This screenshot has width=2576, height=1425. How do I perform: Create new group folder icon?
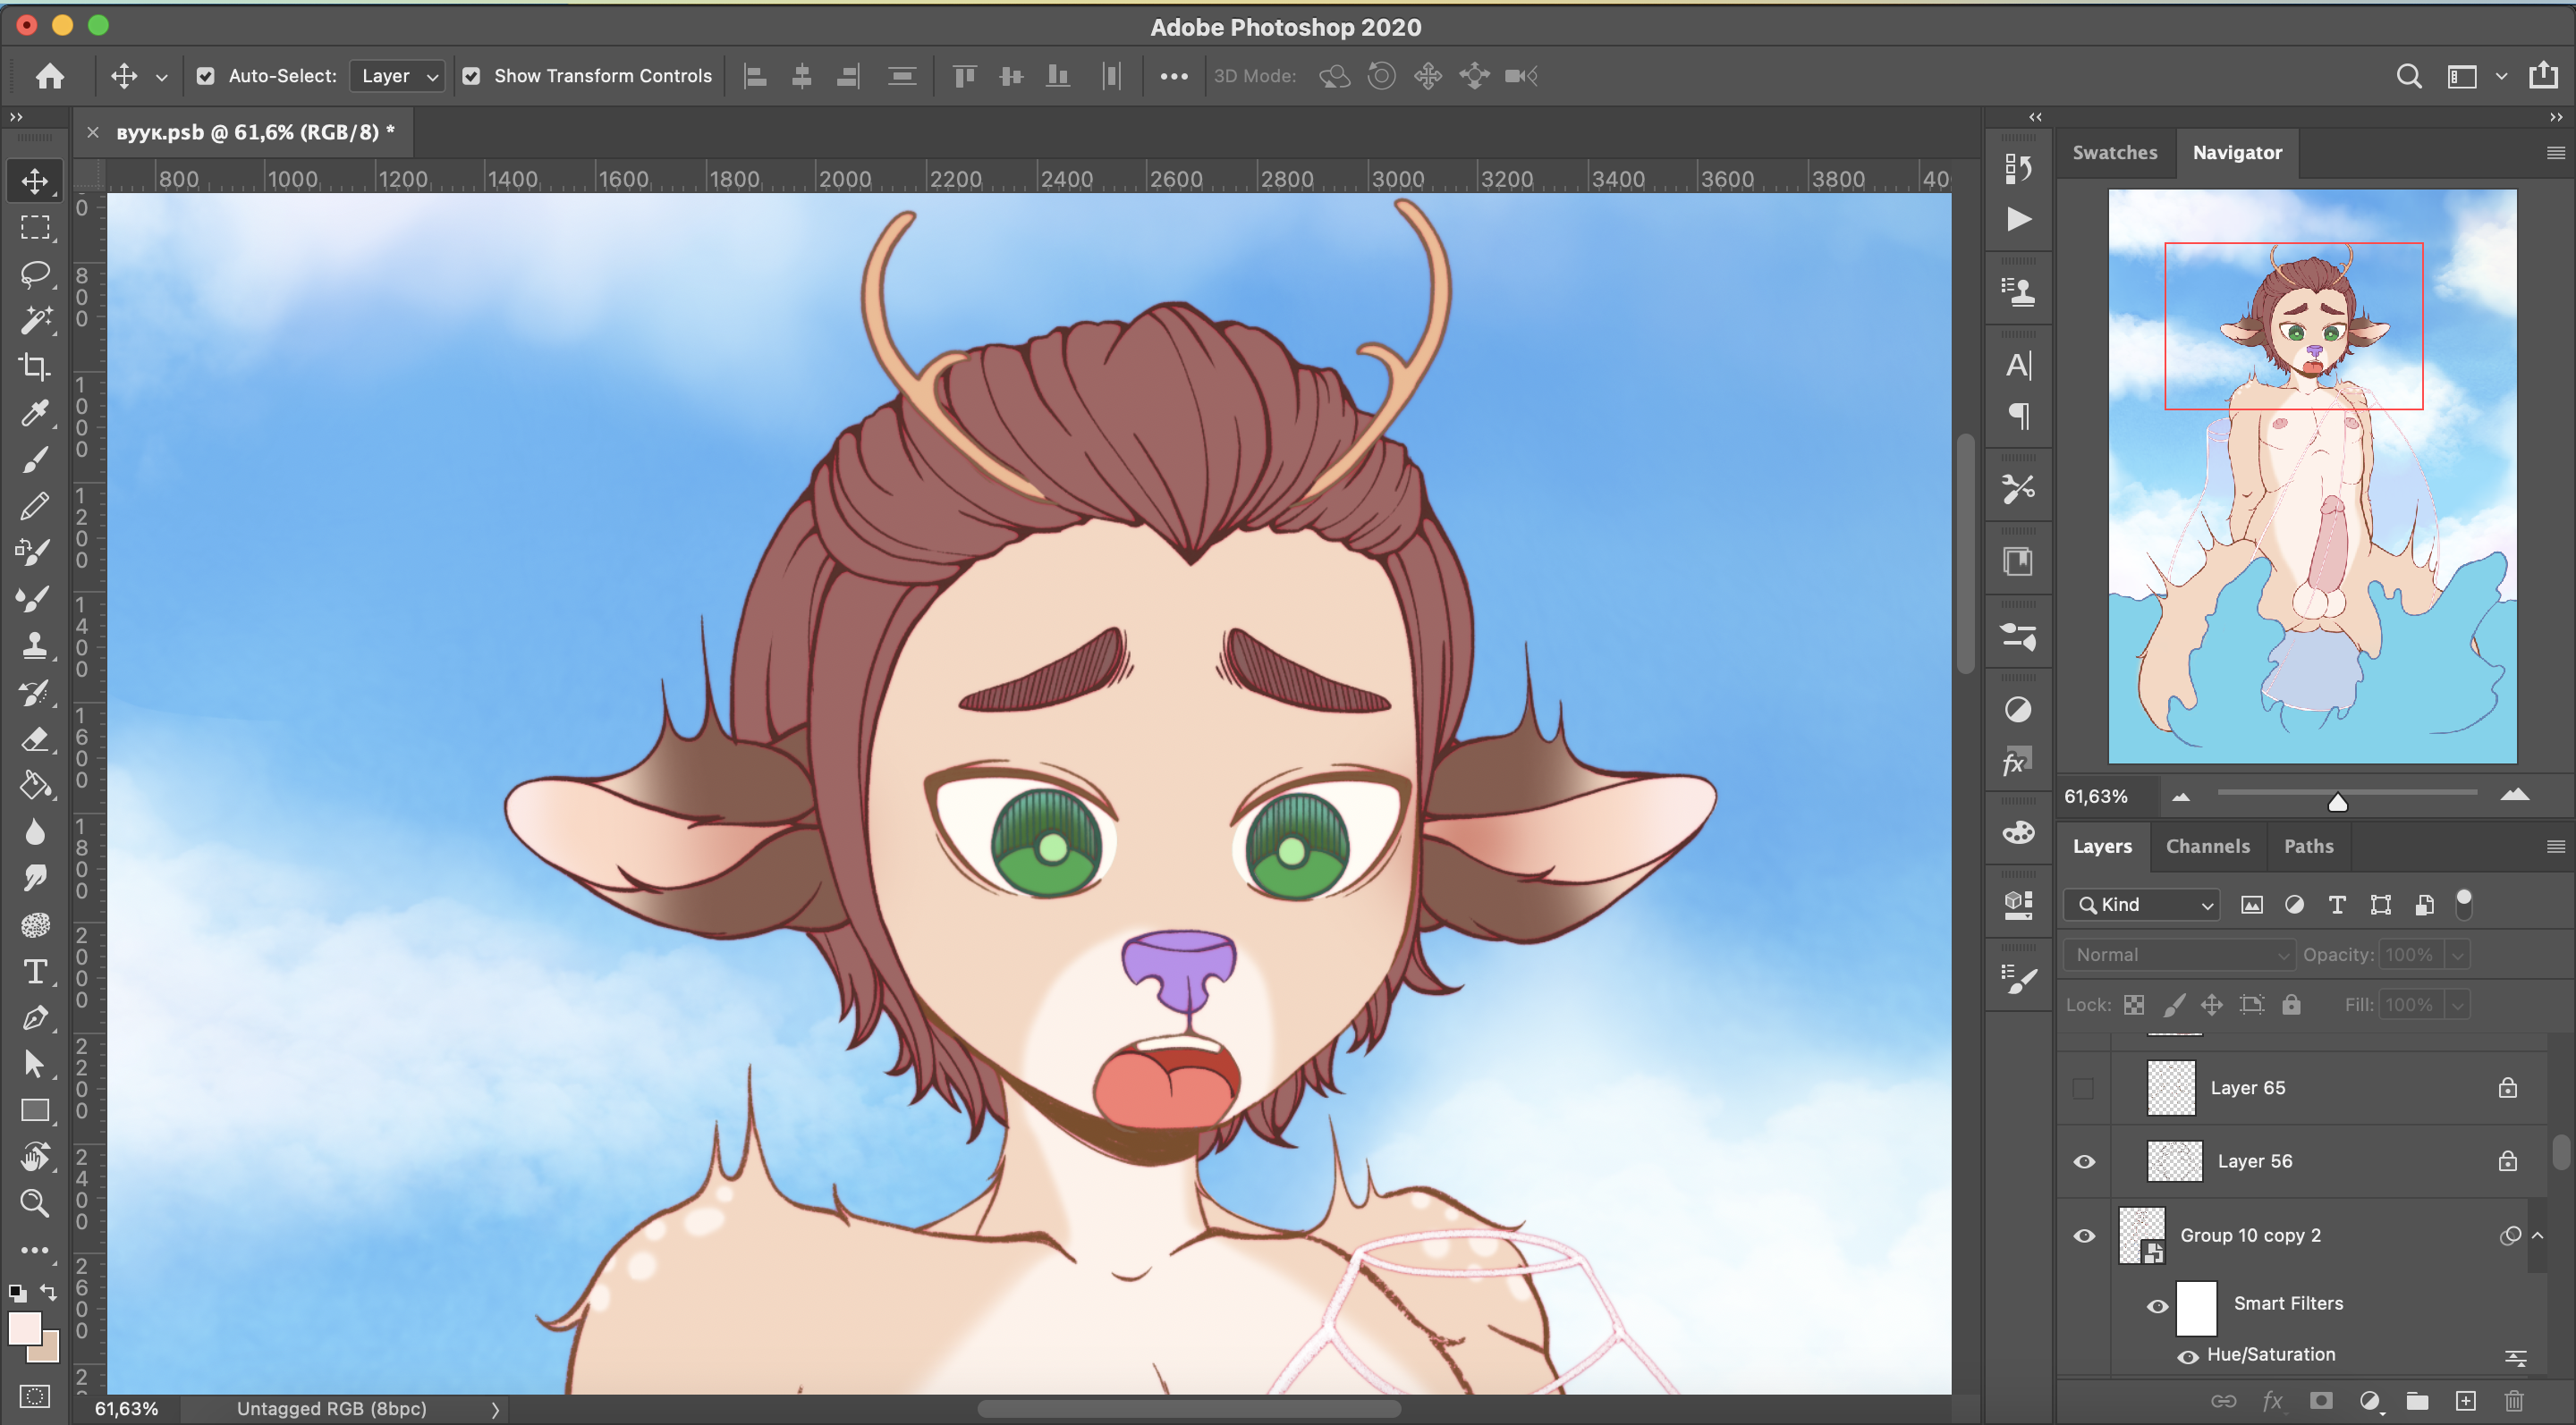coord(2417,1400)
